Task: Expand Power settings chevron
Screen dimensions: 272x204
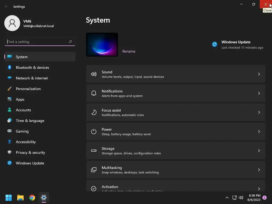Action: point(259,131)
